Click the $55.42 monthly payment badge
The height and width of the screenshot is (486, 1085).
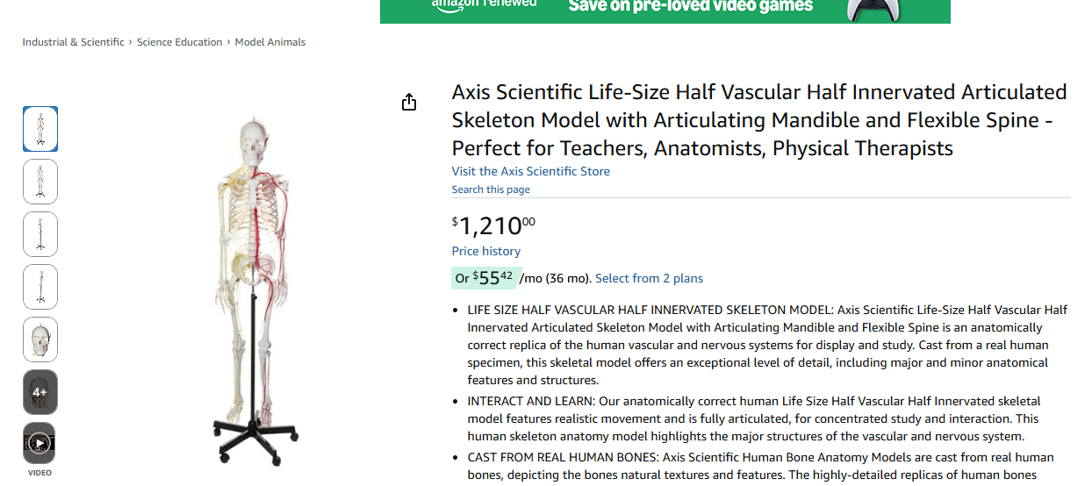coord(486,278)
